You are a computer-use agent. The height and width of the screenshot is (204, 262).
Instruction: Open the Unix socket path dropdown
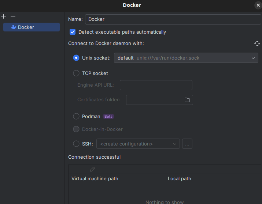(x=186, y=58)
